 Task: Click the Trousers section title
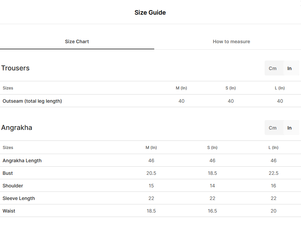[x=15, y=68]
